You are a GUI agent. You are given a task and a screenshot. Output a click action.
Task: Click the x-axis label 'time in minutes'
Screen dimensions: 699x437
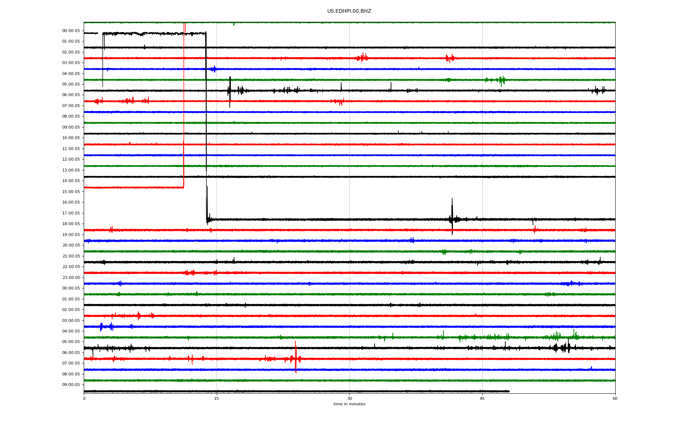(349, 404)
